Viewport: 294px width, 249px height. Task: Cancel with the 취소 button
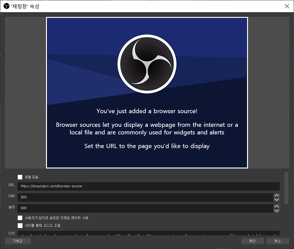[x=278, y=241]
